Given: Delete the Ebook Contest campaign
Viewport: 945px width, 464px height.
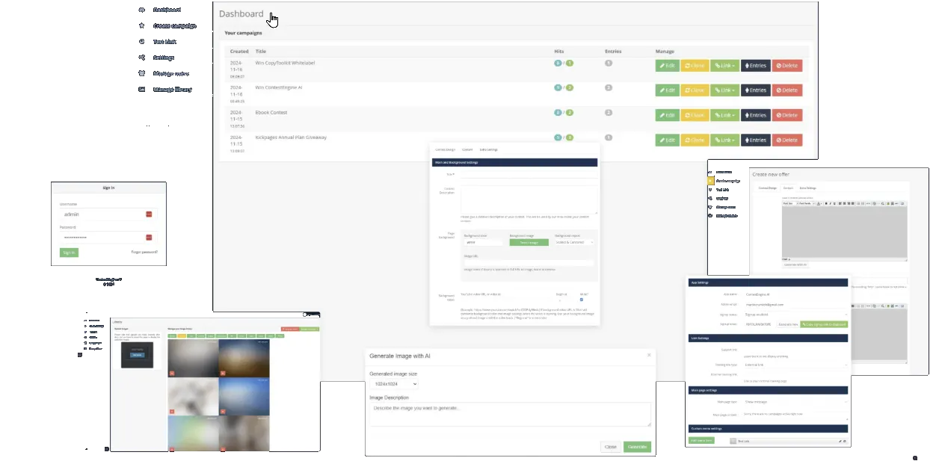Looking at the screenshot, I should (787, 115).
